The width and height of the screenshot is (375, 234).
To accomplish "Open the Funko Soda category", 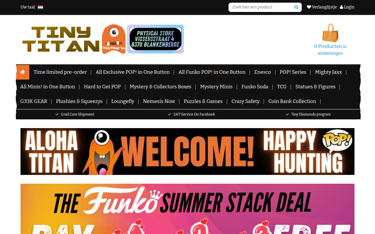I will [x=255, y=87].
